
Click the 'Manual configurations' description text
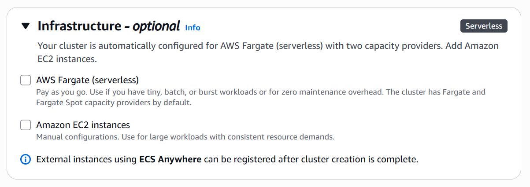(x=76, y=137)
